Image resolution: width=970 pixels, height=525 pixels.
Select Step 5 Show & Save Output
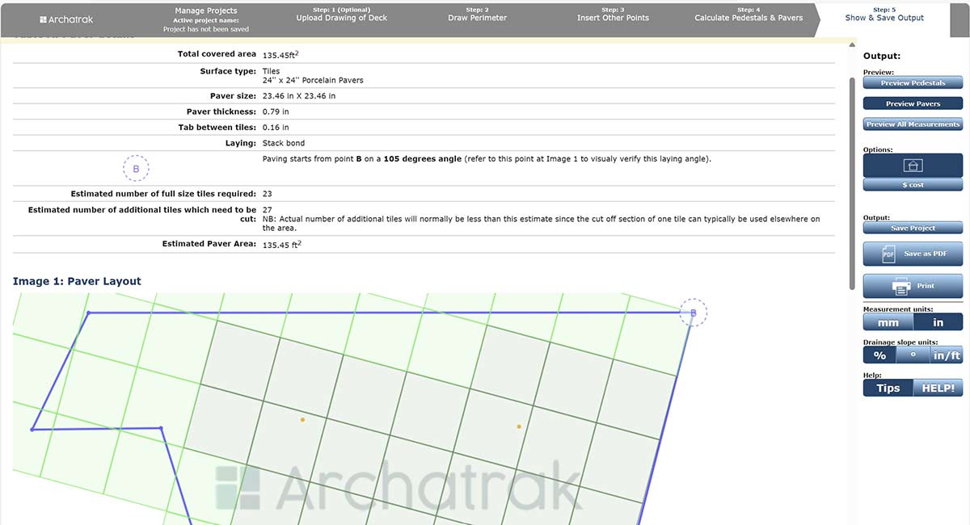[x=884, y=14]
